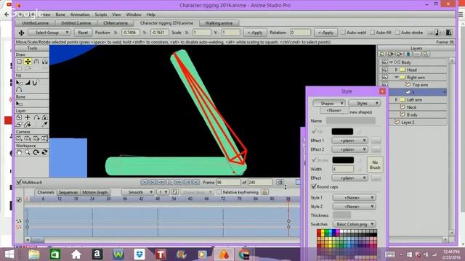
Task: Click Apply button next to Rotation
Action: click(x=325, y=33)
